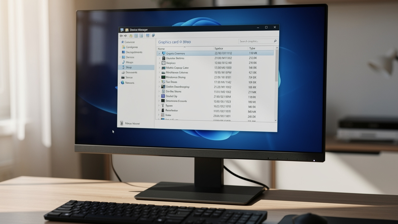Expand the Tuo Dases tree item

[x=159, y=82]
